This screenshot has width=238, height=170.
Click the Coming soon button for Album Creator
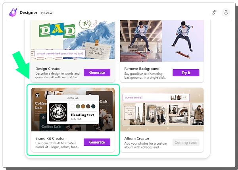click(186, 142)
